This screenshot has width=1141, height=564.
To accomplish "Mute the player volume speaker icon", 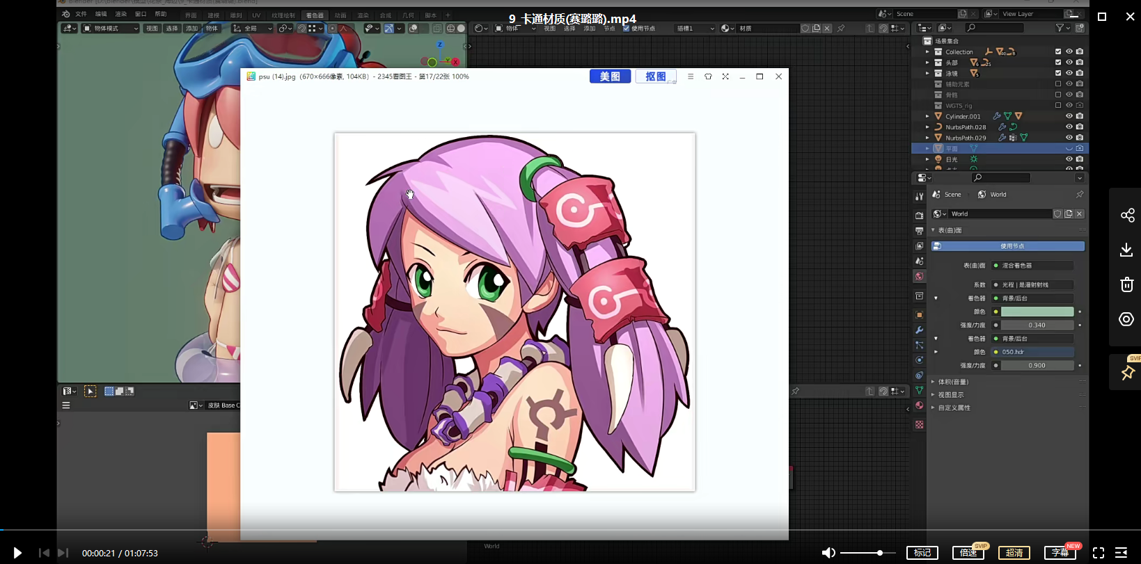I will 828,553.
